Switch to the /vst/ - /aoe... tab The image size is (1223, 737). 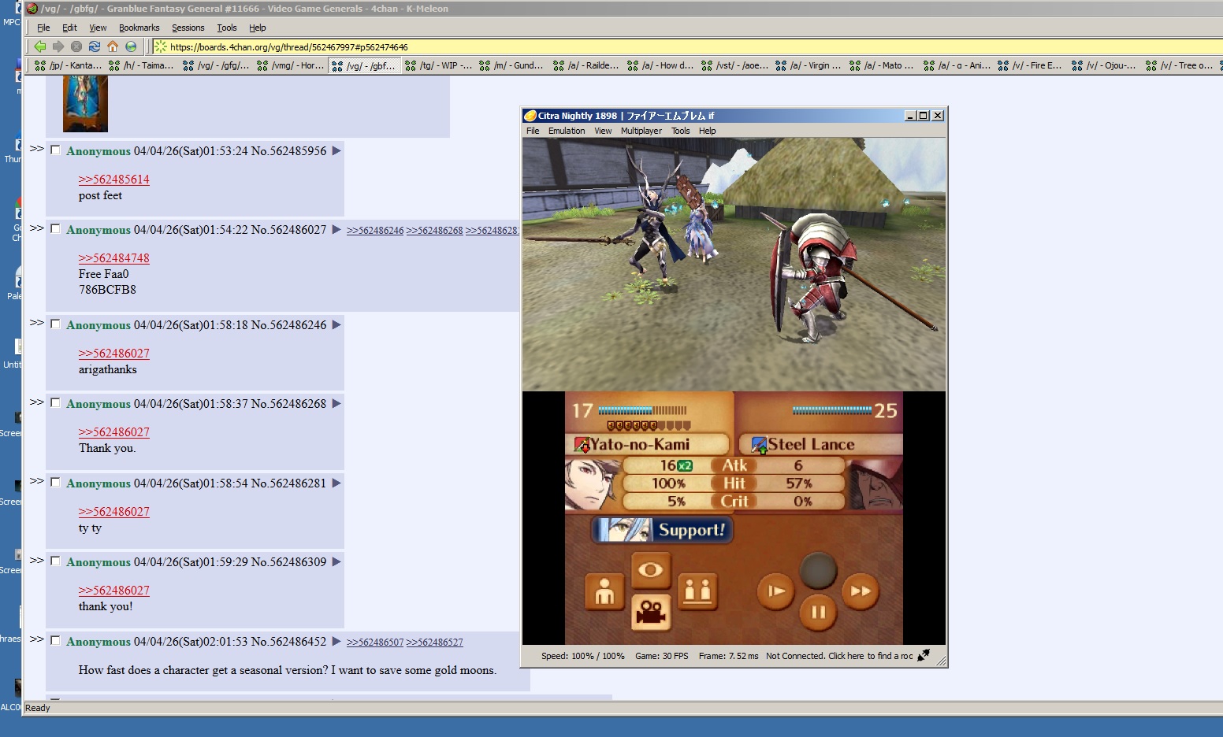pos(735,65)
